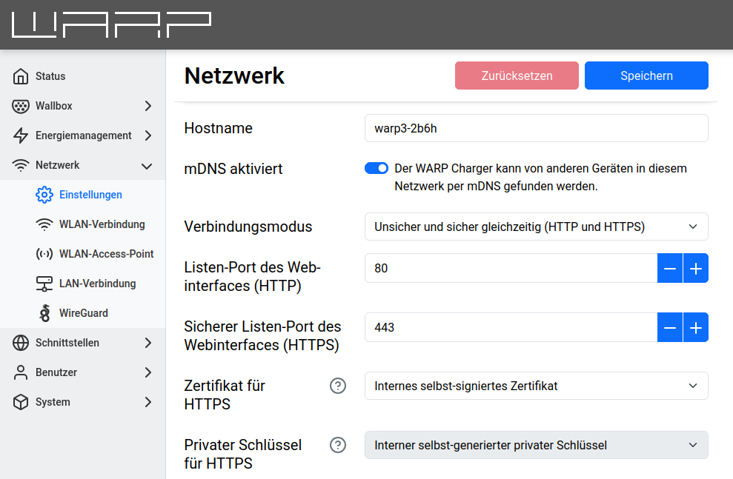Click the WLAN-Access-Point broadcast icon
This screenshot has width=733, height=479.
44,254
